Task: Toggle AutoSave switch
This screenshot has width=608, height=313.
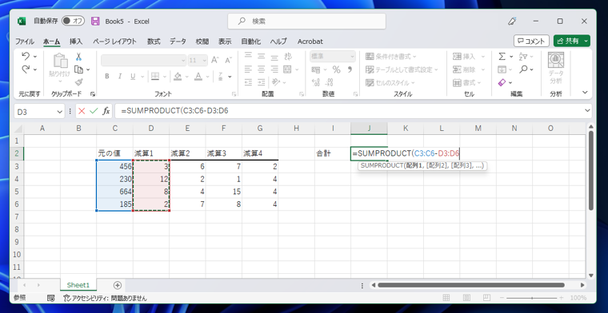Action: (73, 21)
